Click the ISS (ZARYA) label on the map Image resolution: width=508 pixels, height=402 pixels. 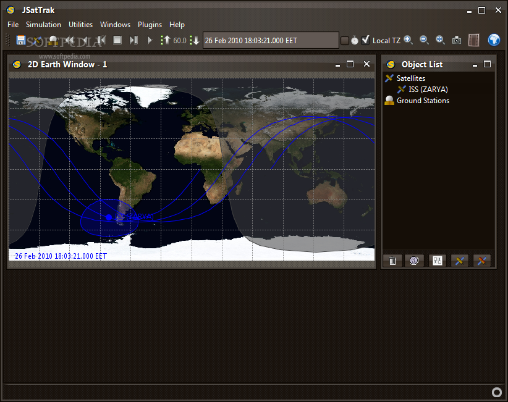coord(134,216)
